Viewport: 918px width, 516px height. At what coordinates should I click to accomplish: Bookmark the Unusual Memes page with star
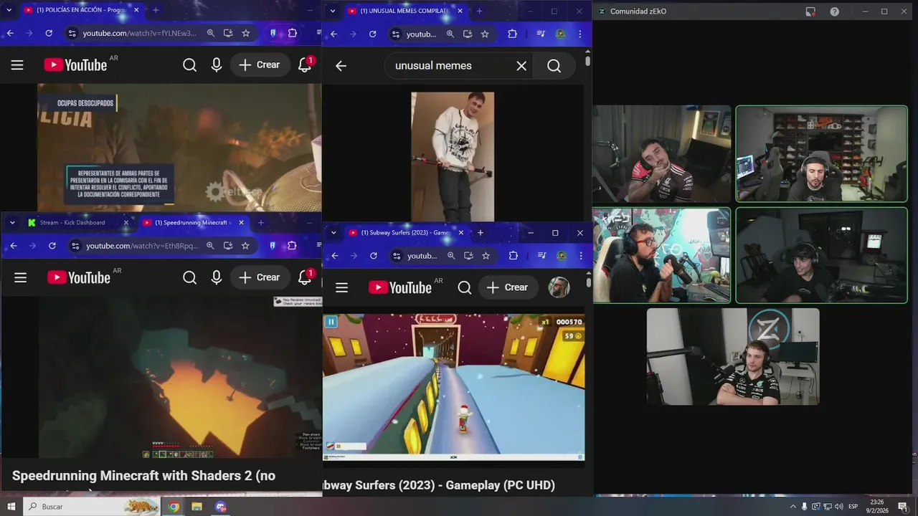(485, 34)
